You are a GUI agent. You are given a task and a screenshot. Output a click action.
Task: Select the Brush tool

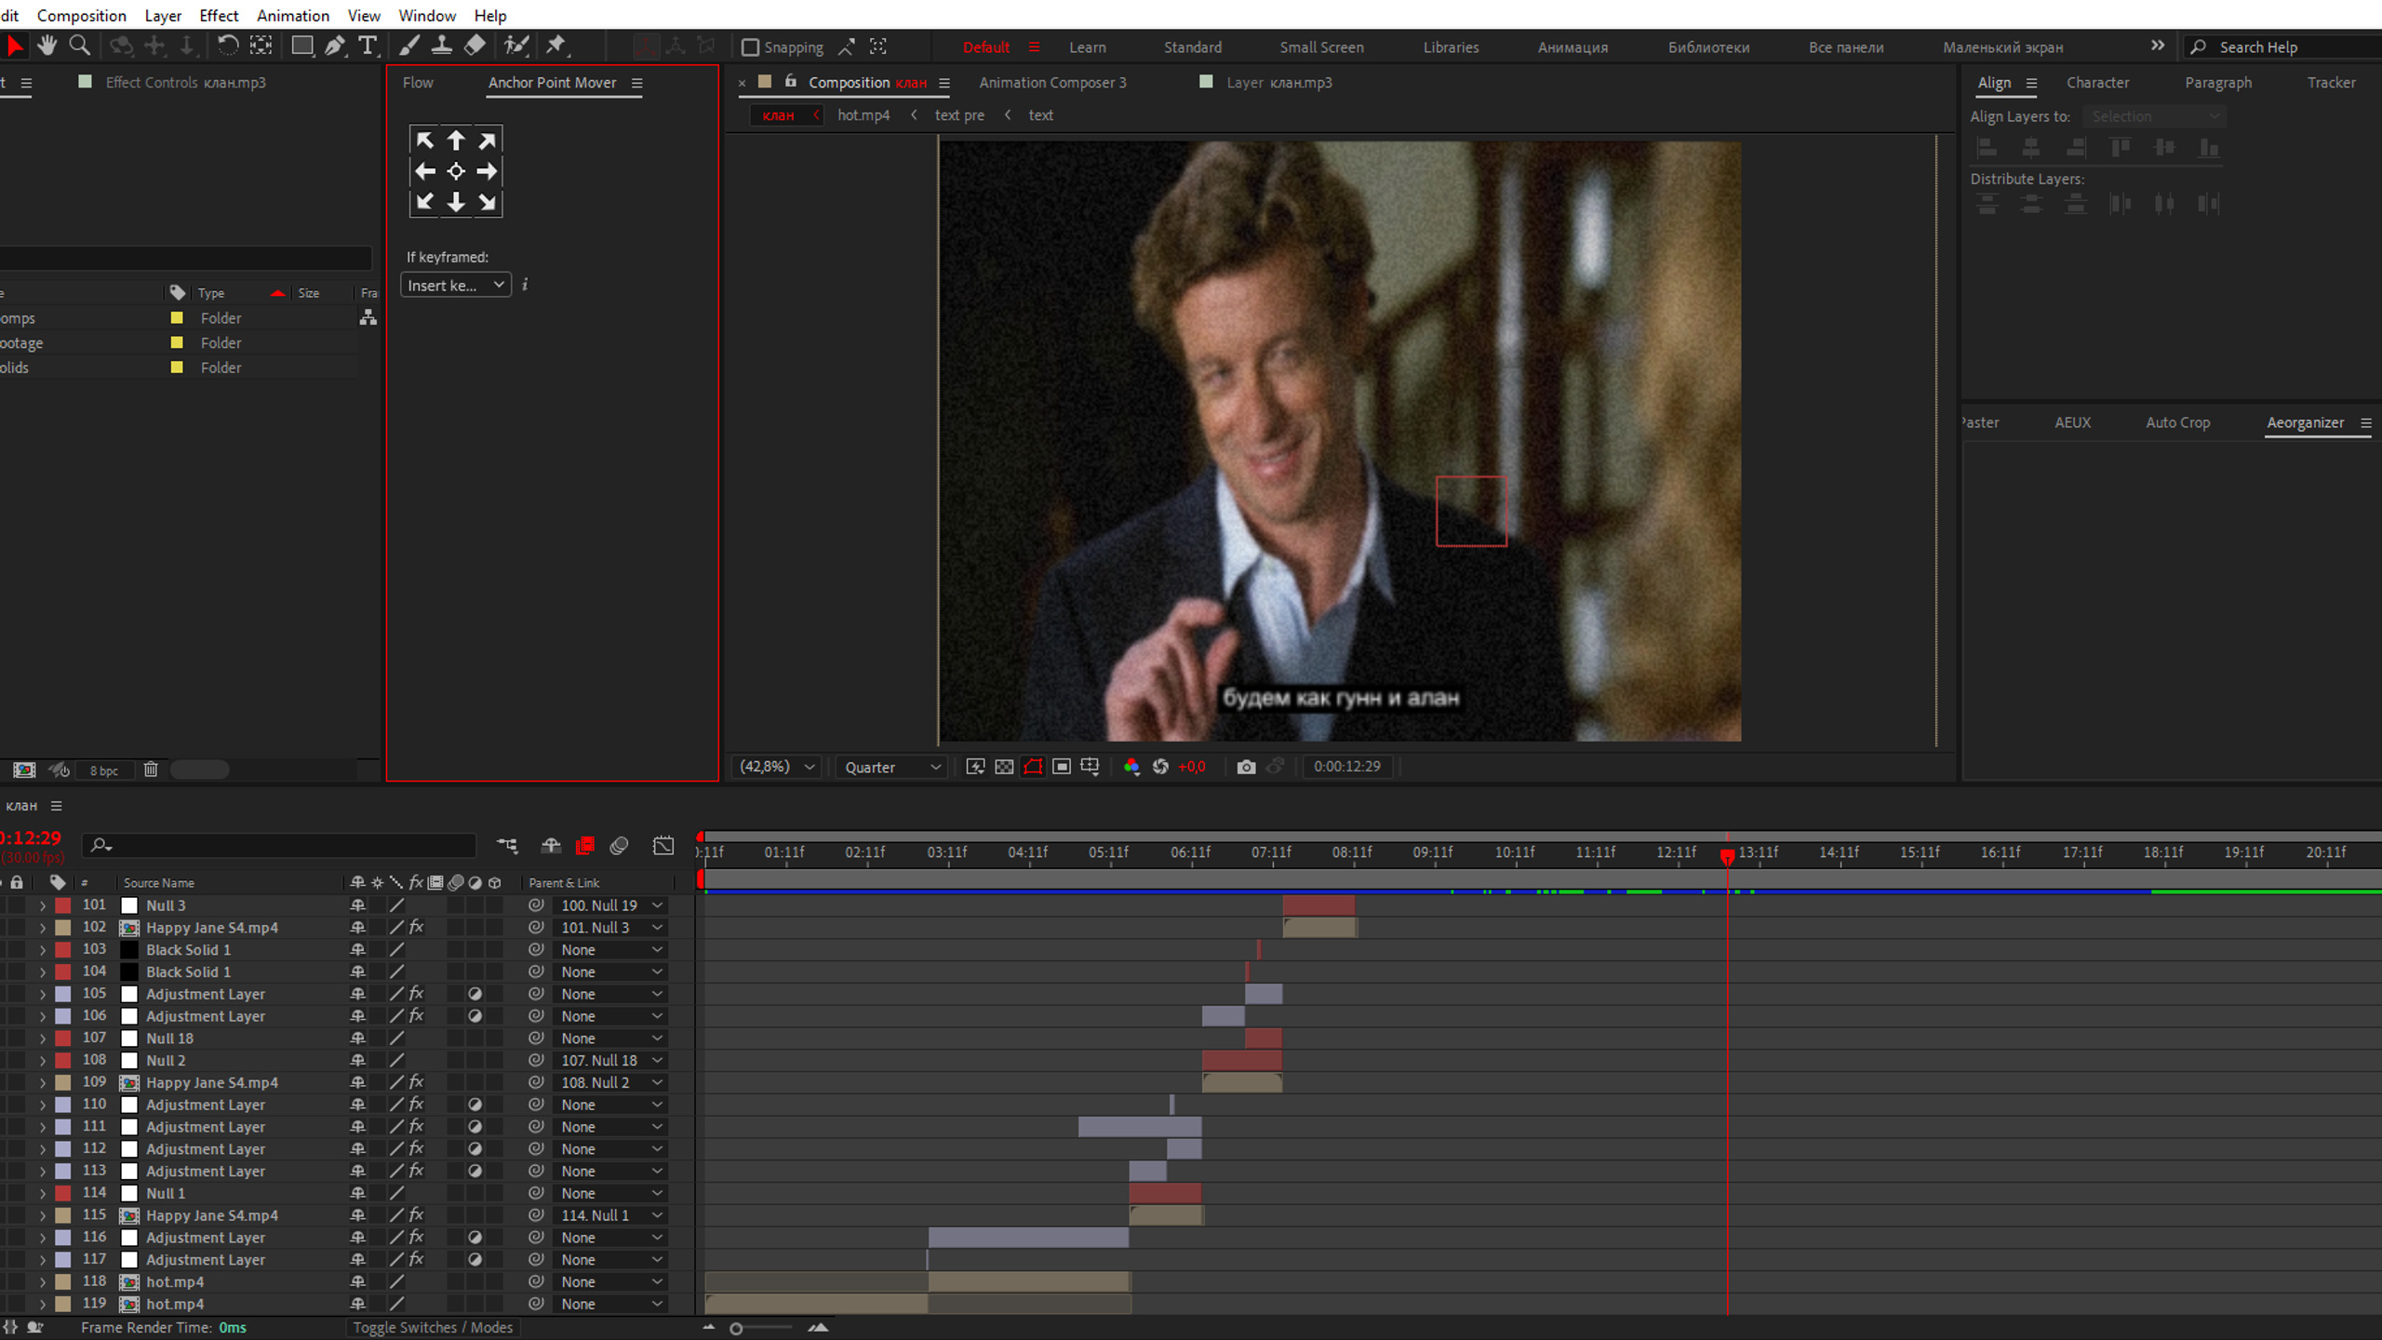pos(409,46)
